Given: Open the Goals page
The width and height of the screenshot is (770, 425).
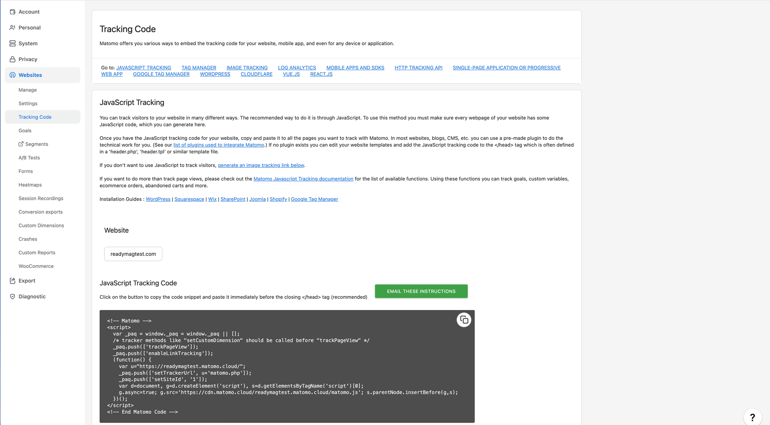Looking at the screenshot, I should [x=25, y=131].
